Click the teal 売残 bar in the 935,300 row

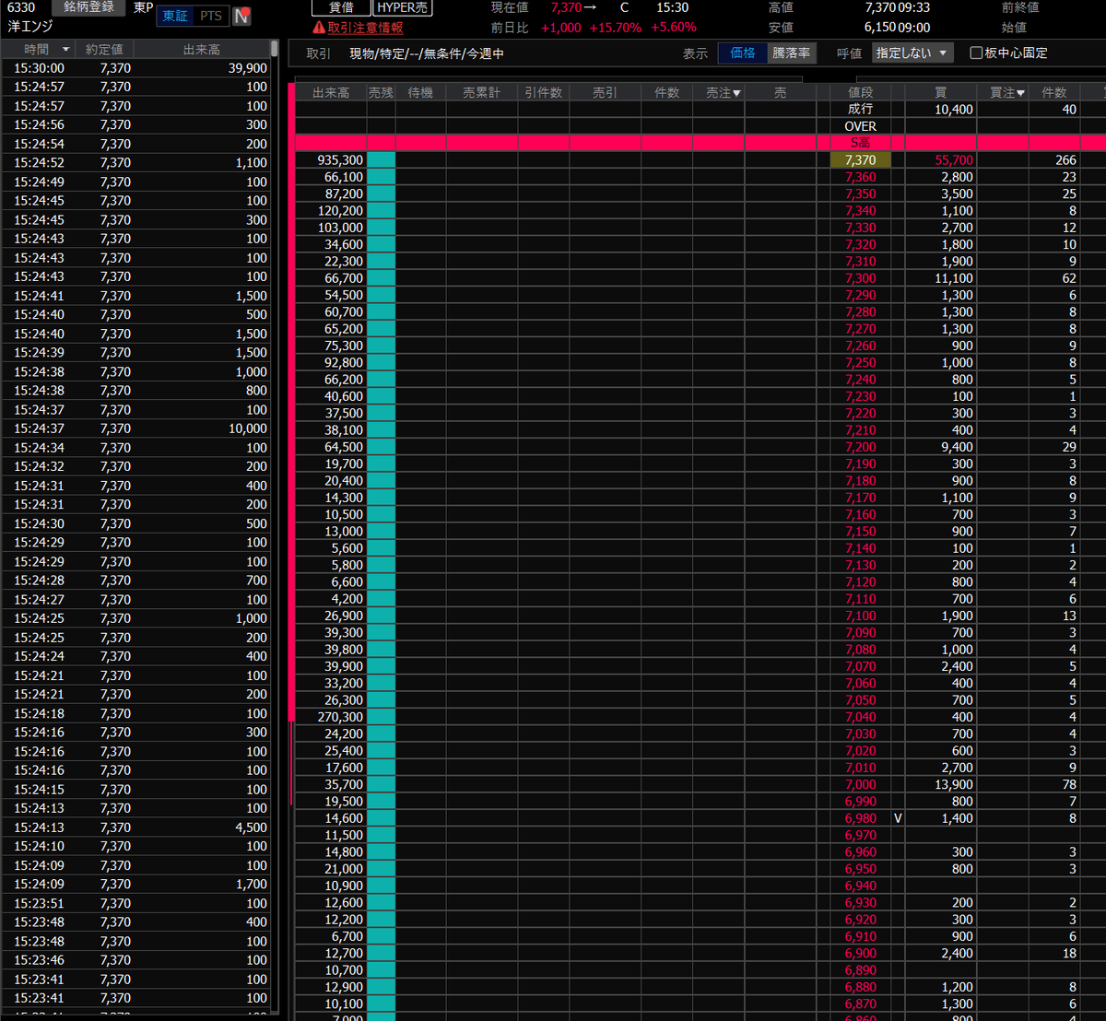[381, 160]
